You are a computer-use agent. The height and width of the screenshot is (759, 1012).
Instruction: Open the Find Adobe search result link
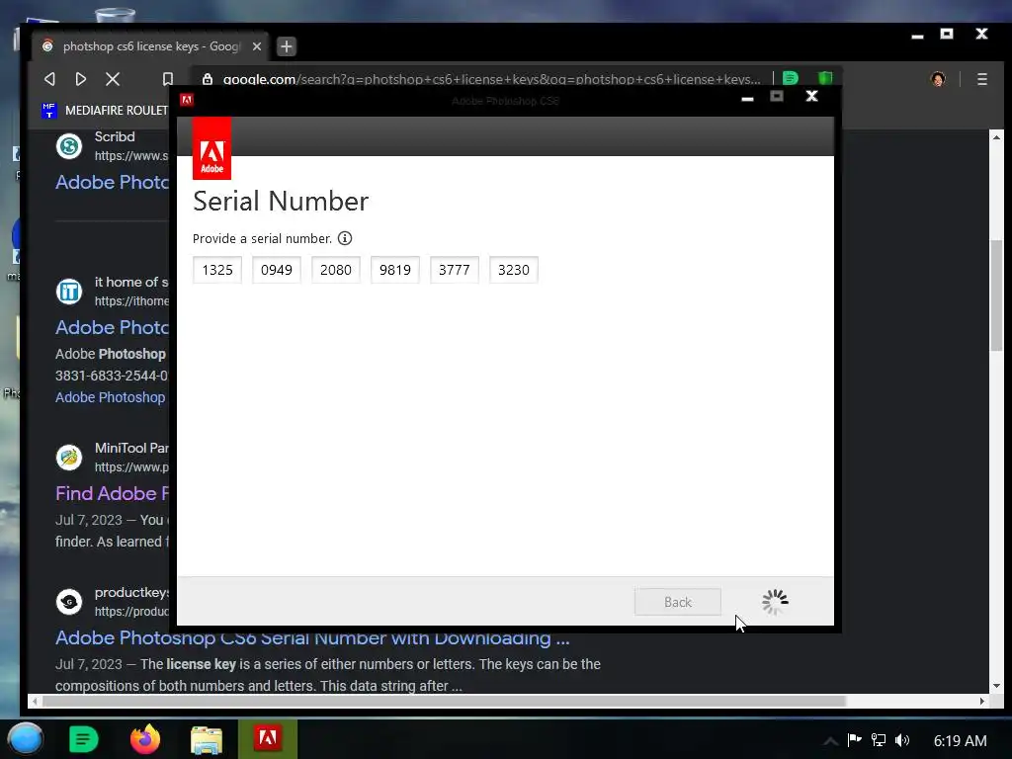pos(113,494)
